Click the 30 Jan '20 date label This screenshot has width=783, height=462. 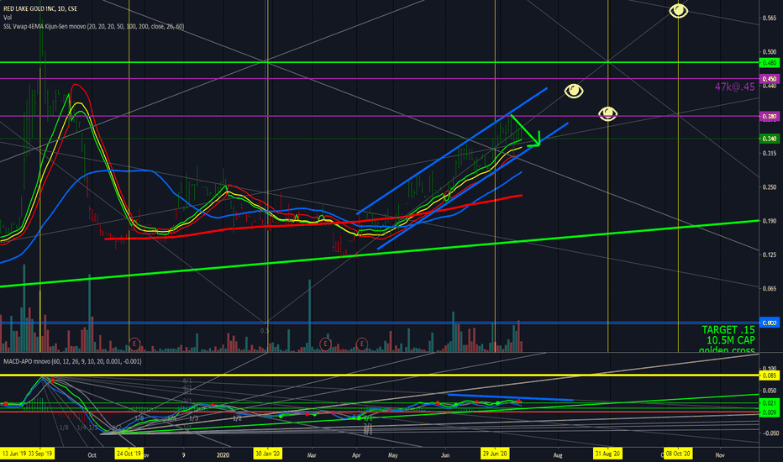268,454
